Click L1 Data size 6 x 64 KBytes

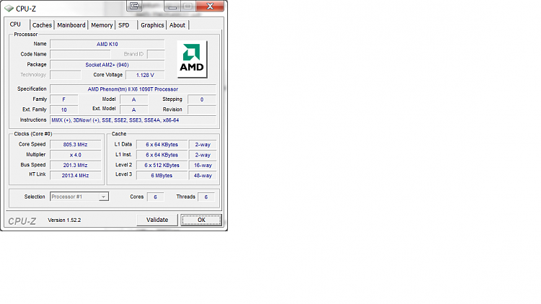162,144
